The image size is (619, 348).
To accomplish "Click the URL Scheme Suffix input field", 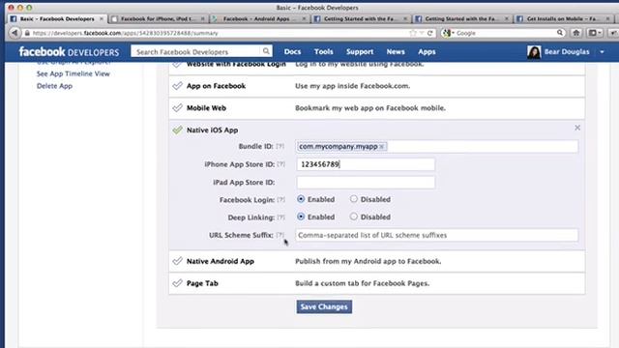I will [437, 235].
